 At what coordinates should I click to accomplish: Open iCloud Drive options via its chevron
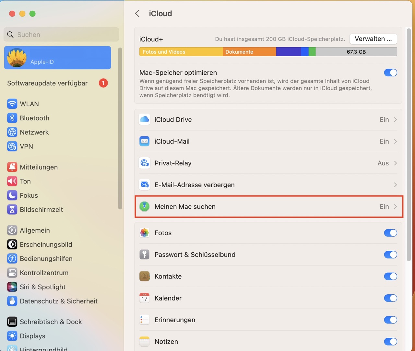[x=396, y=120]
